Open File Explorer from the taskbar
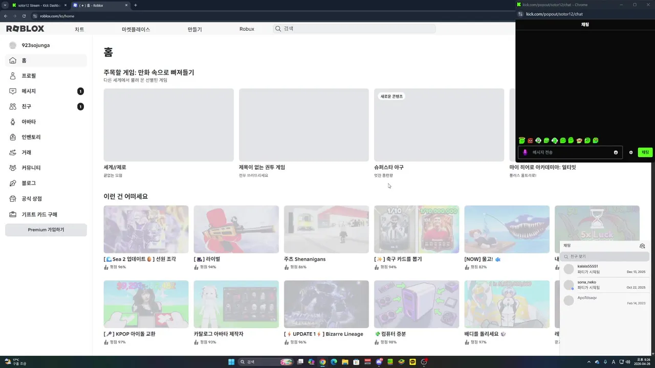The width and height of the screenshot is (655, 368). (345, 362)
